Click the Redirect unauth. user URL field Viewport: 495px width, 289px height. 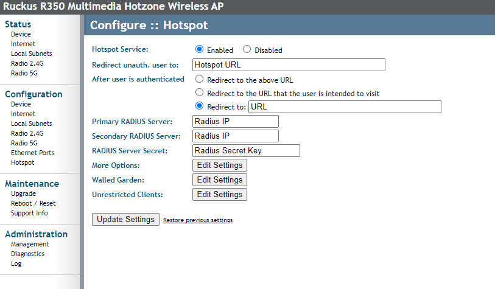[289, 65]
